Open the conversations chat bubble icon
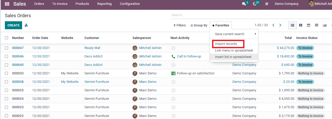The image size is (332, 119). (x=244, y=4)
